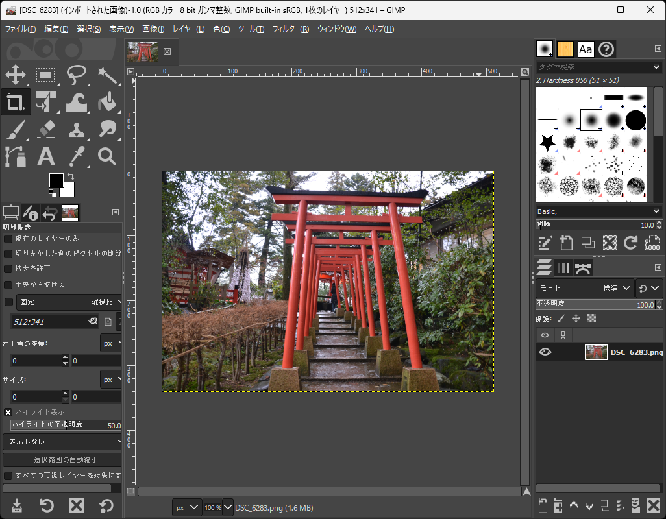Click the DSC_6283.png layer thumbnail
This screenshot has height=519, width=666.
596,352
